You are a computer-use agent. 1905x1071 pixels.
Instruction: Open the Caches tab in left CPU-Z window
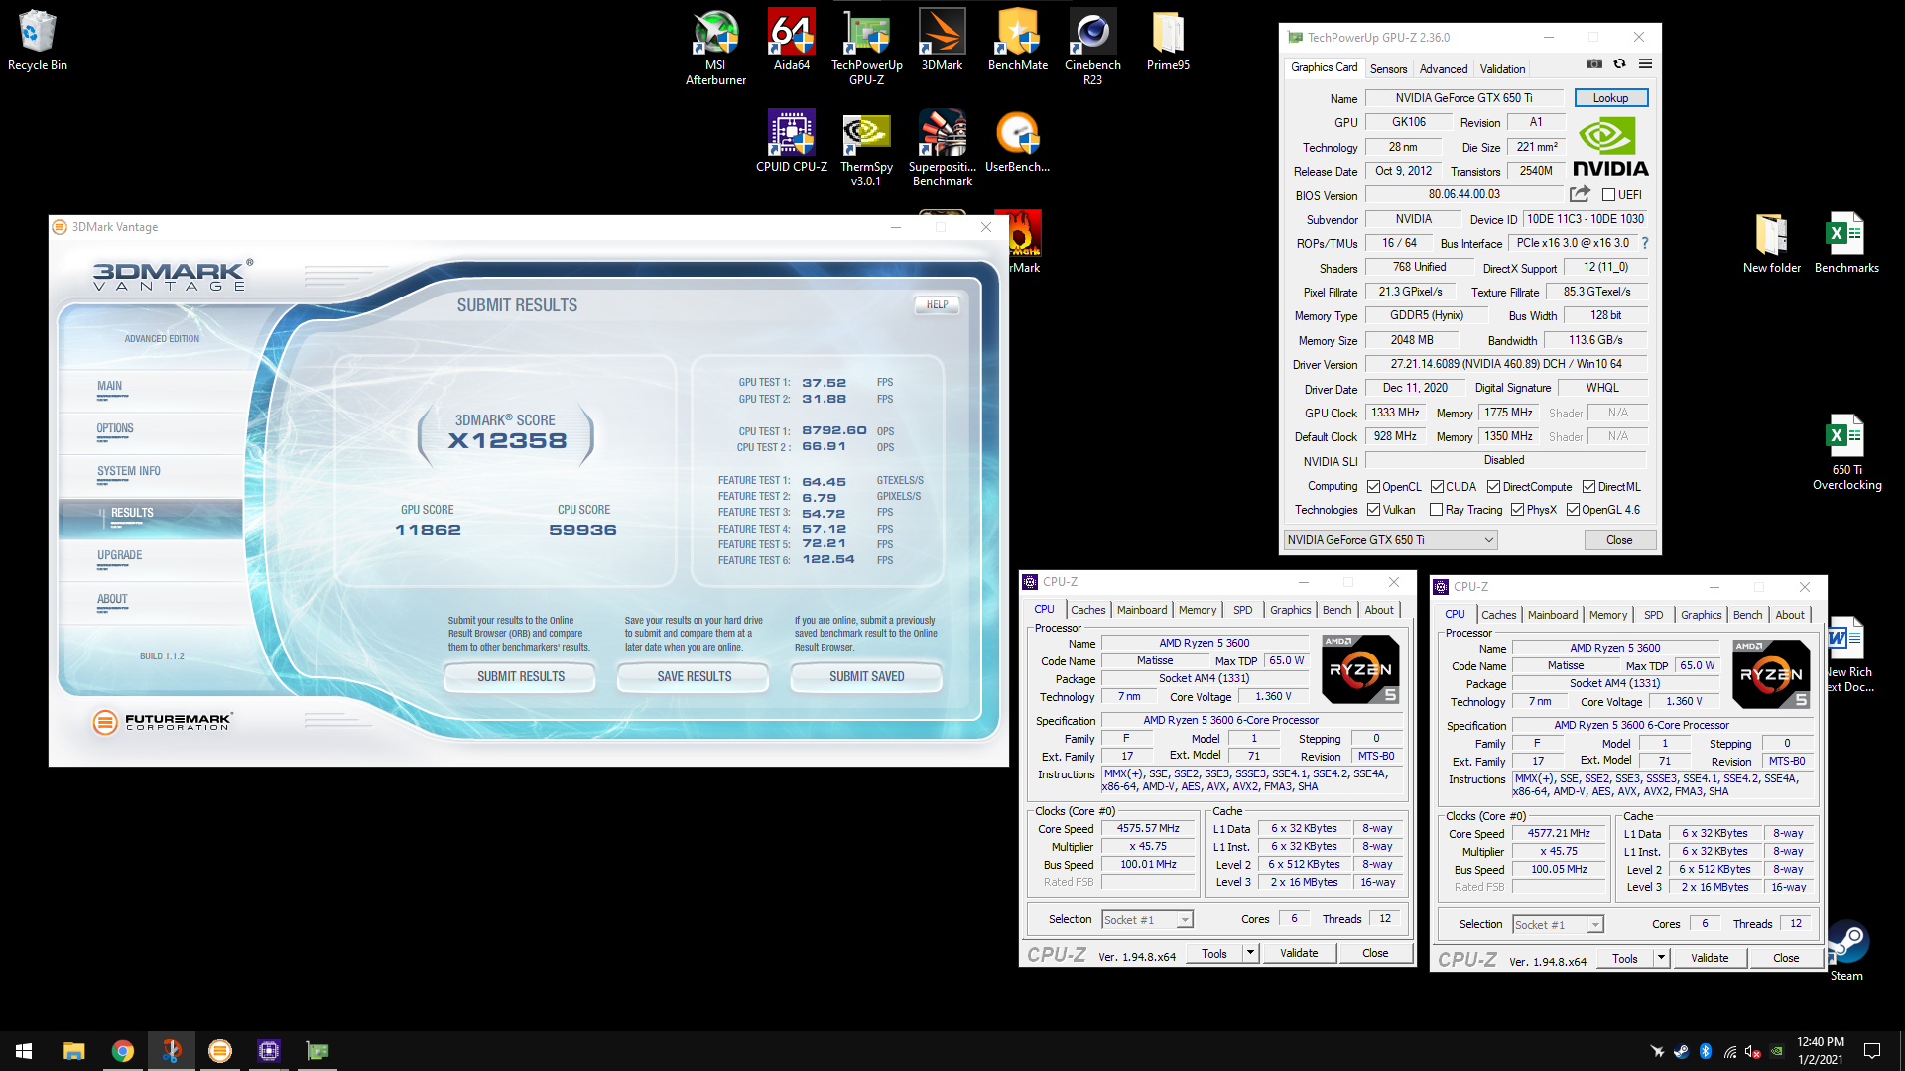pos(1087,610)
